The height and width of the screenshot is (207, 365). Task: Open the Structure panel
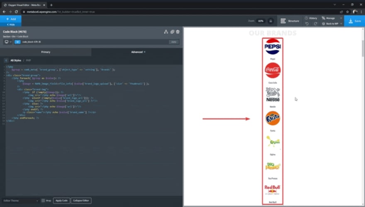[290, 21]
